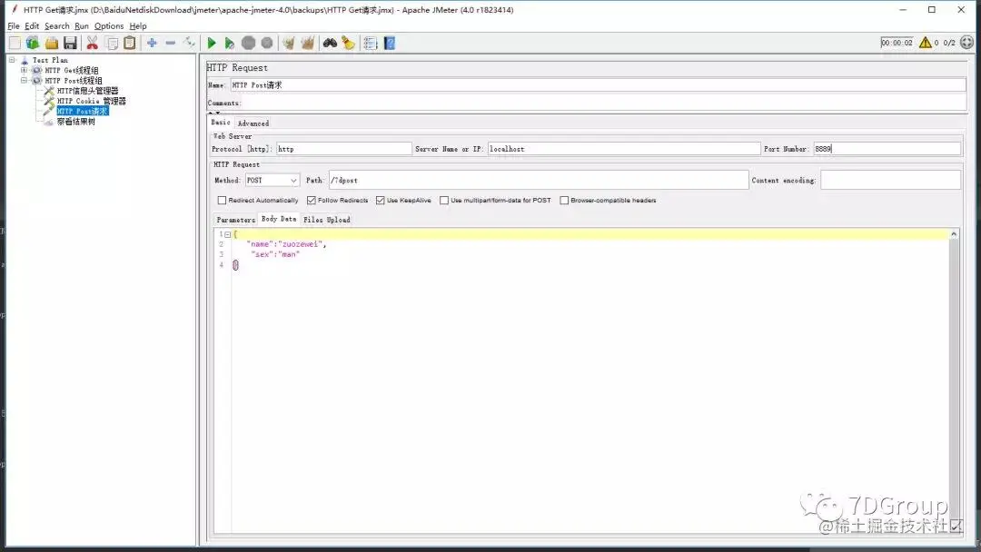
Task: Uncheck Use KeepAlive
Action: point(380,200)
